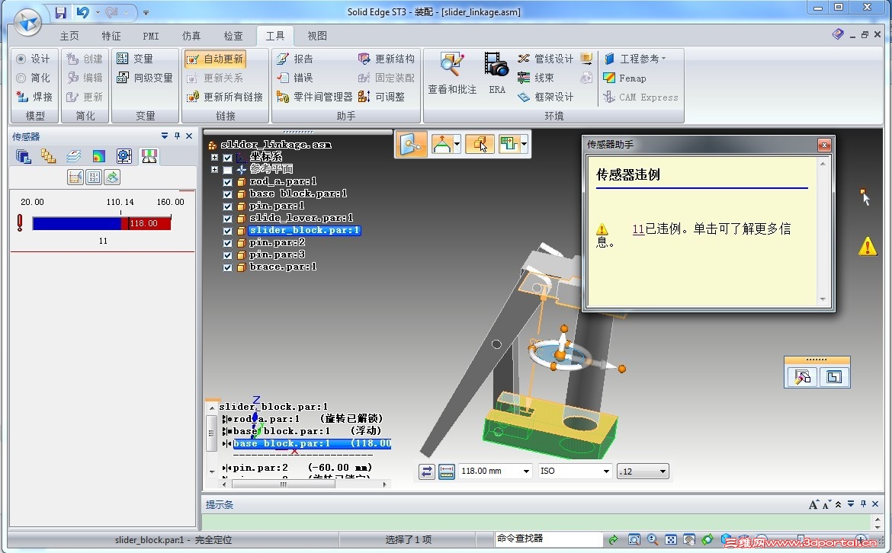Check the 参考平面 reference planes checkbox
Screen dimensions: 892x553
click(227, 169)
